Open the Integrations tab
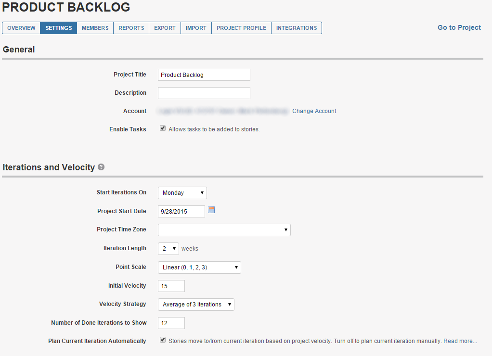The image size is (492, 356). (x=297, y=28)
